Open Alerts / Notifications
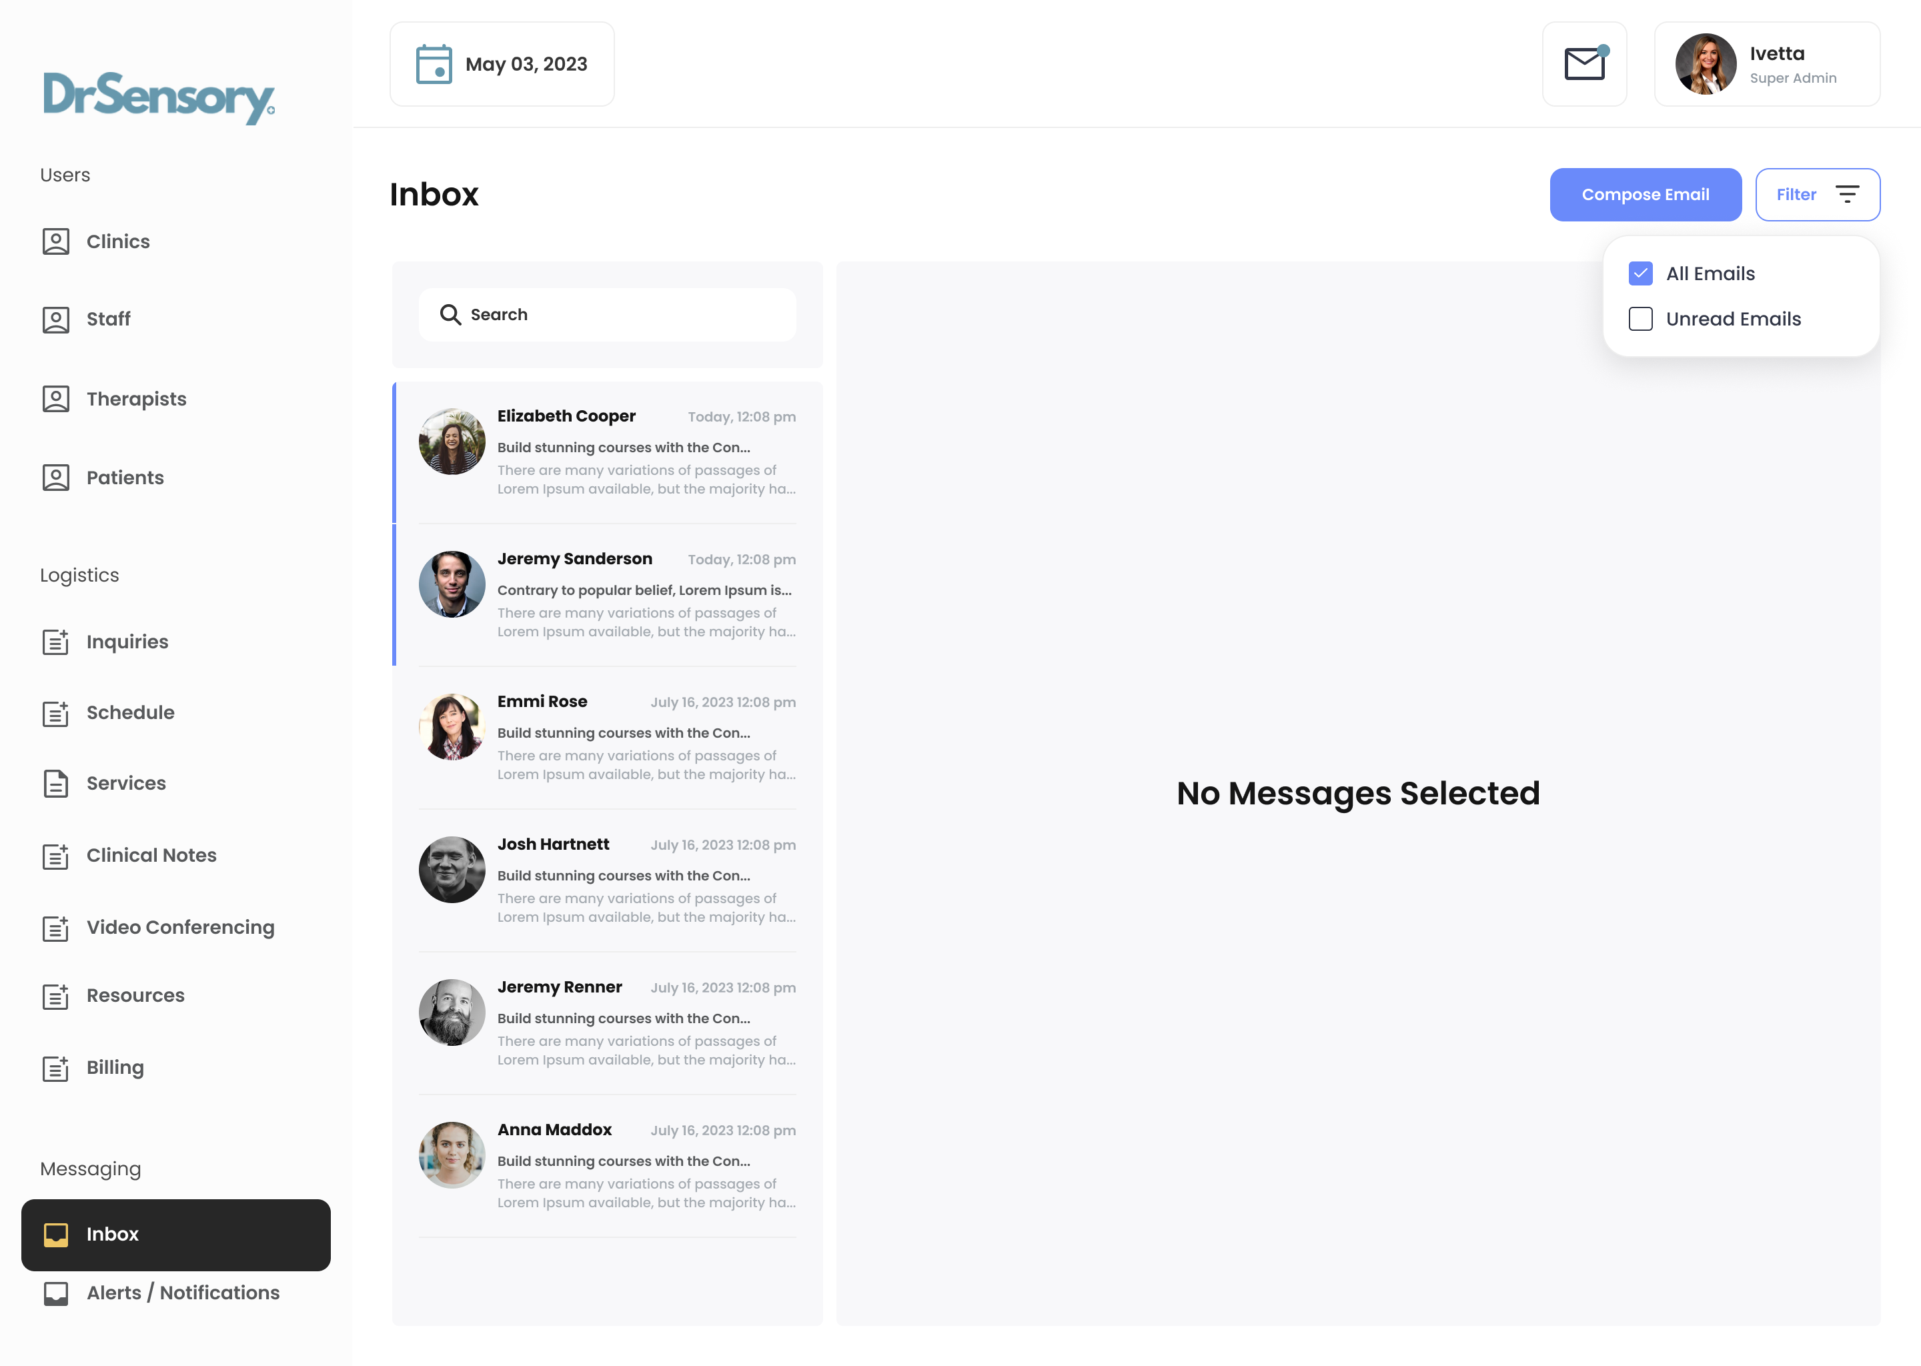 183,1293
